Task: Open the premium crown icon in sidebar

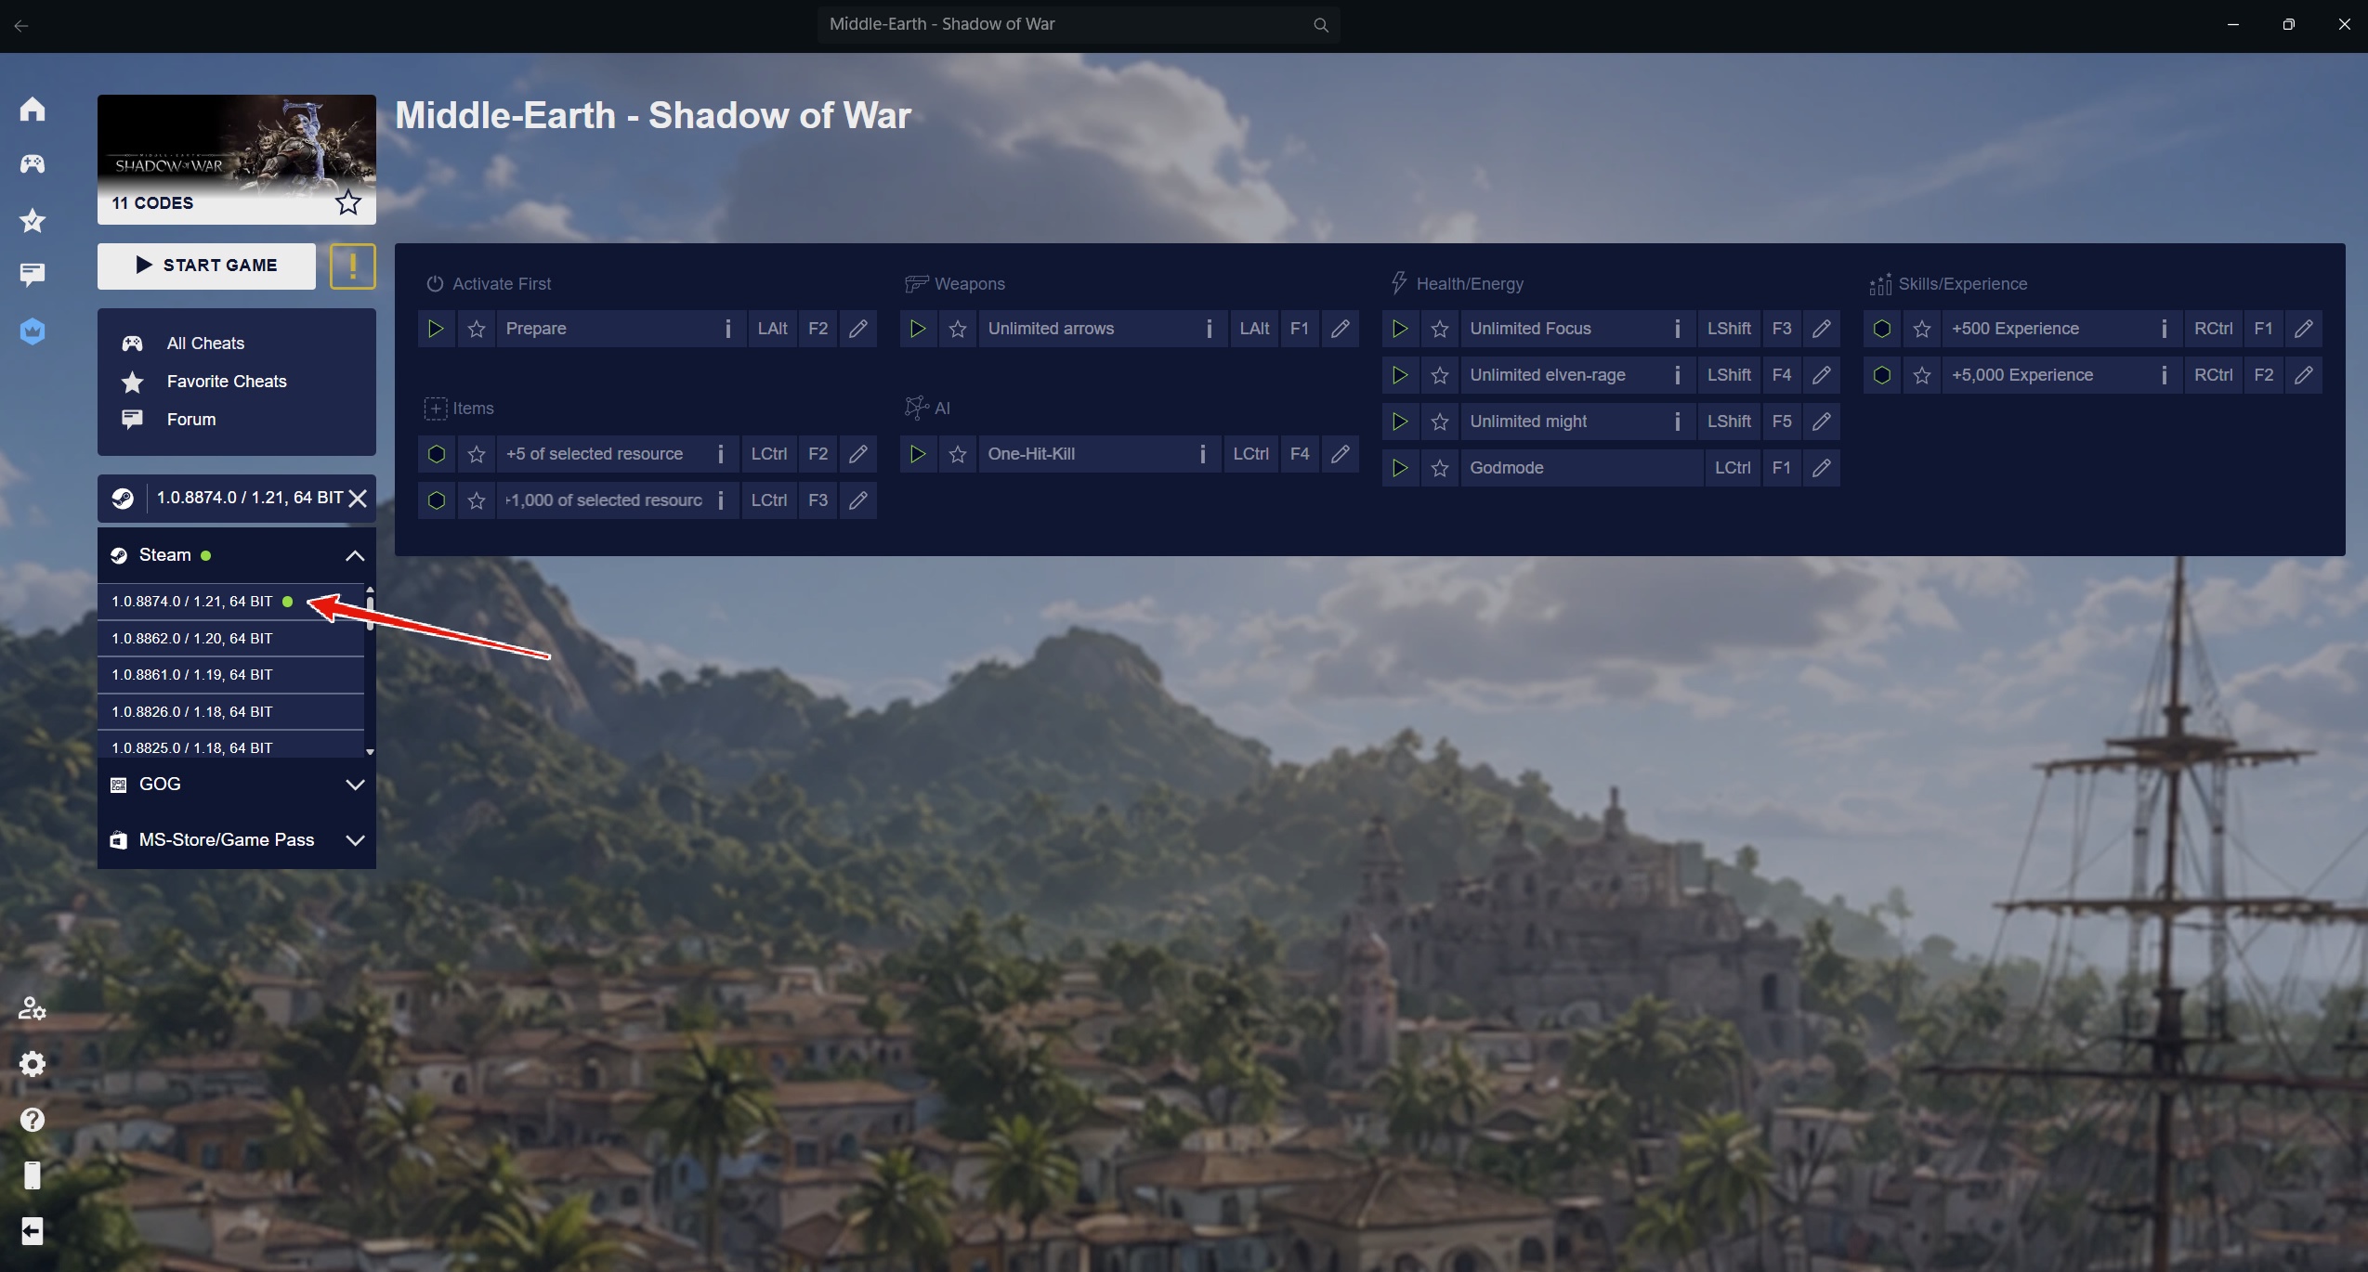Action: (33, 331)
